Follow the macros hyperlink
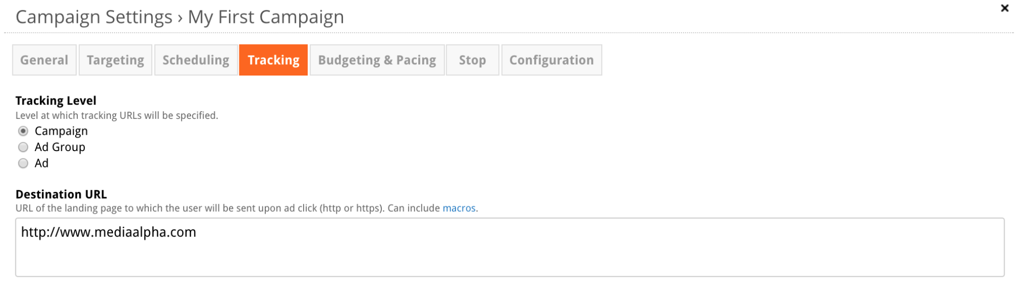The height and width of the screenshot is (293, 1022). (459, 208)
